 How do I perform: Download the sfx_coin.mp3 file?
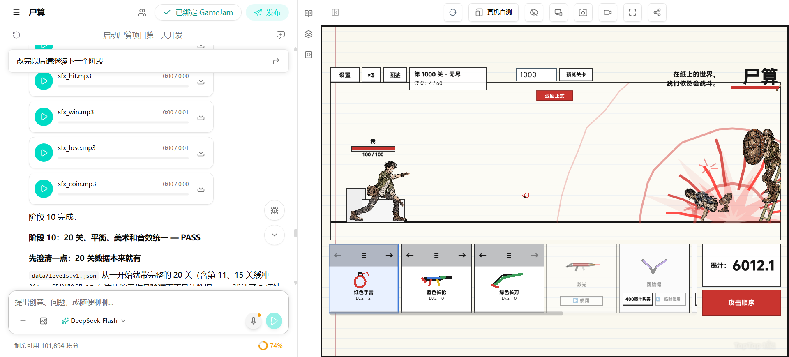click(201, 189)
